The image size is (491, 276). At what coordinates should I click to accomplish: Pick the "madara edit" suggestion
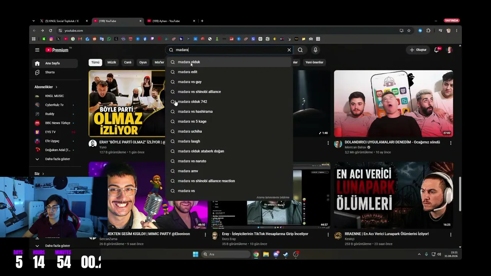pos(229,72)
